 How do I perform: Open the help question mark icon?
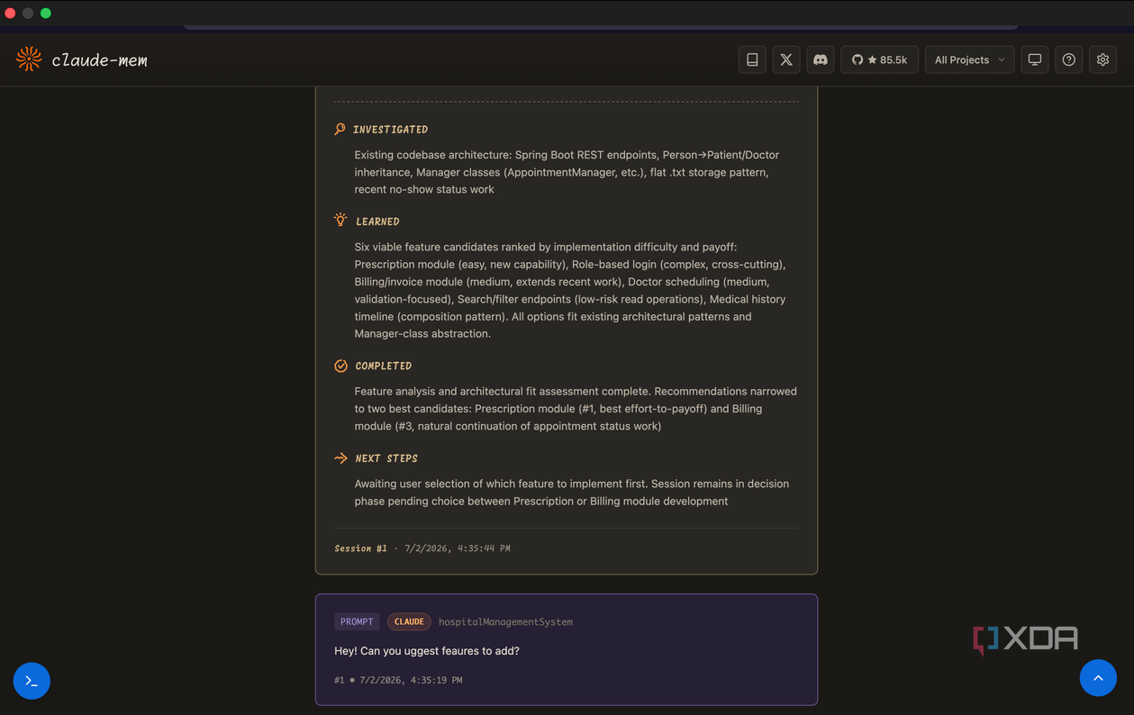(1069, 59)
